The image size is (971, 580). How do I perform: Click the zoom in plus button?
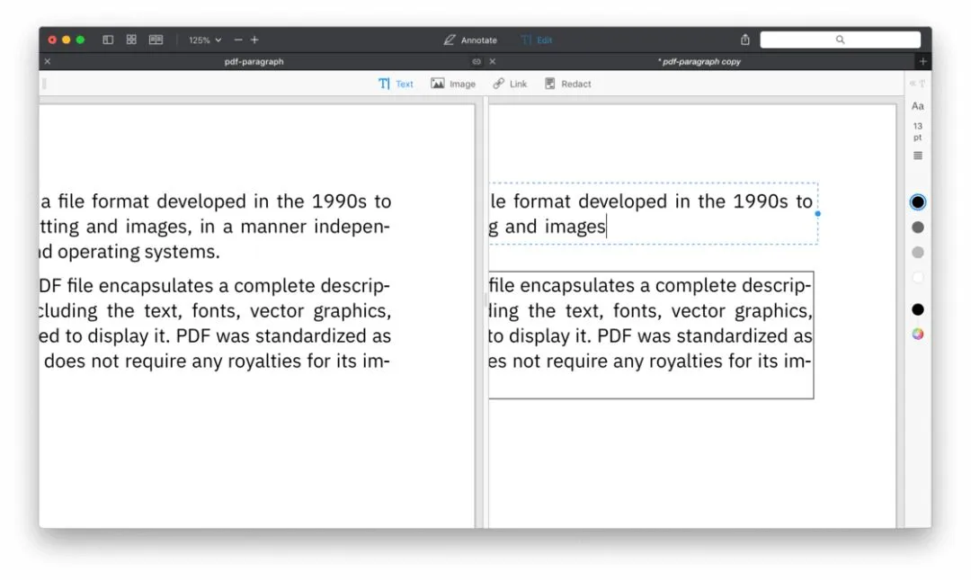[x=254, y=40]
